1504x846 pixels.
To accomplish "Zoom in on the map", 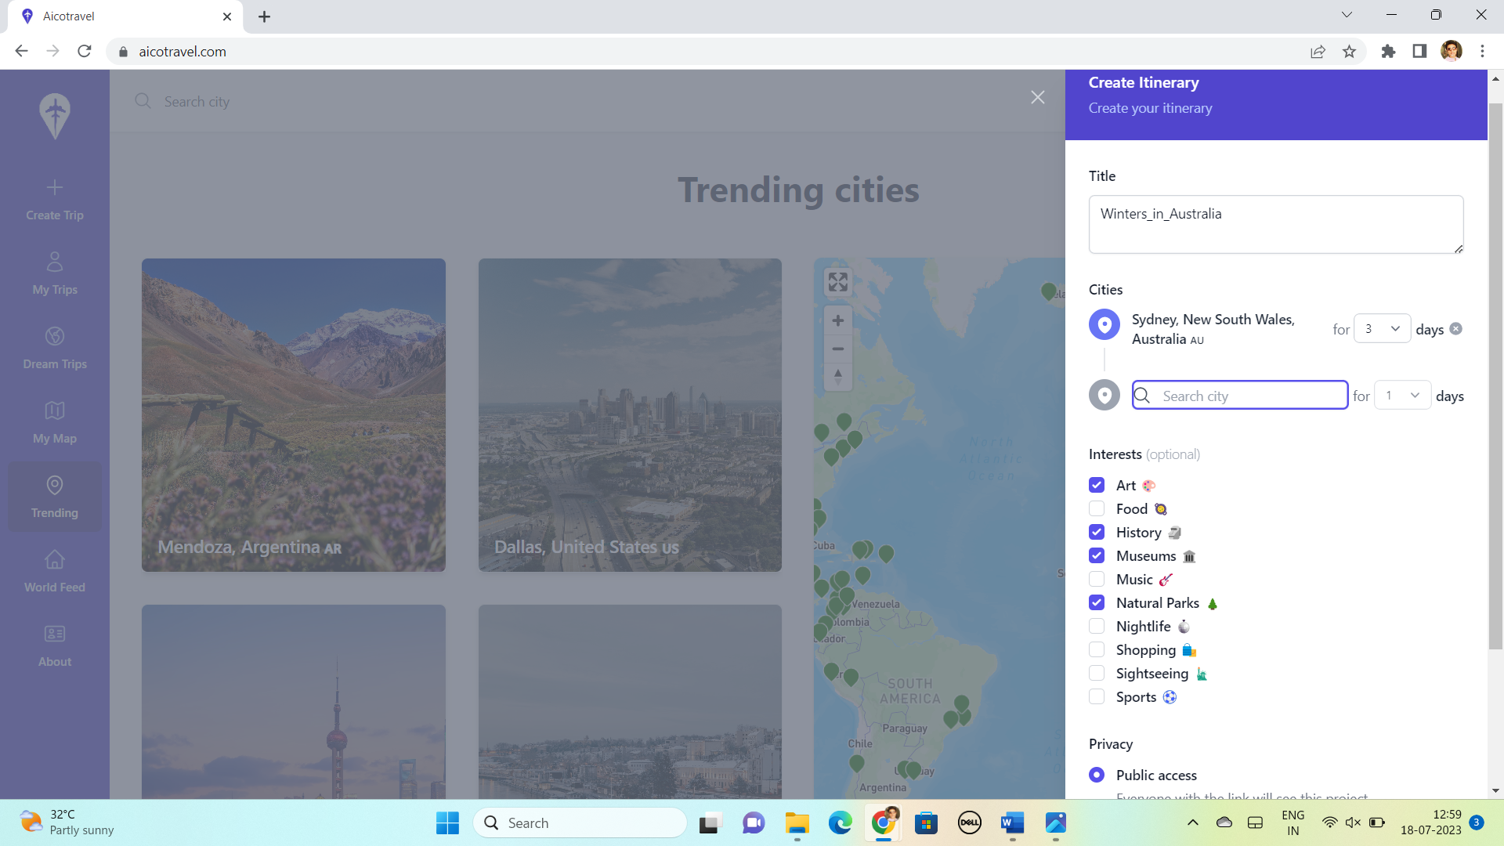I will coord(838,320).
